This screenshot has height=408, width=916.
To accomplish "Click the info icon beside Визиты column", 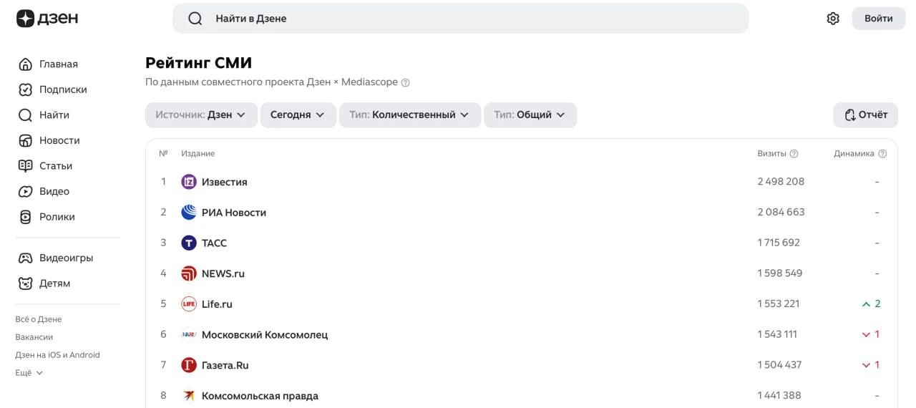I will coord(794,154).
